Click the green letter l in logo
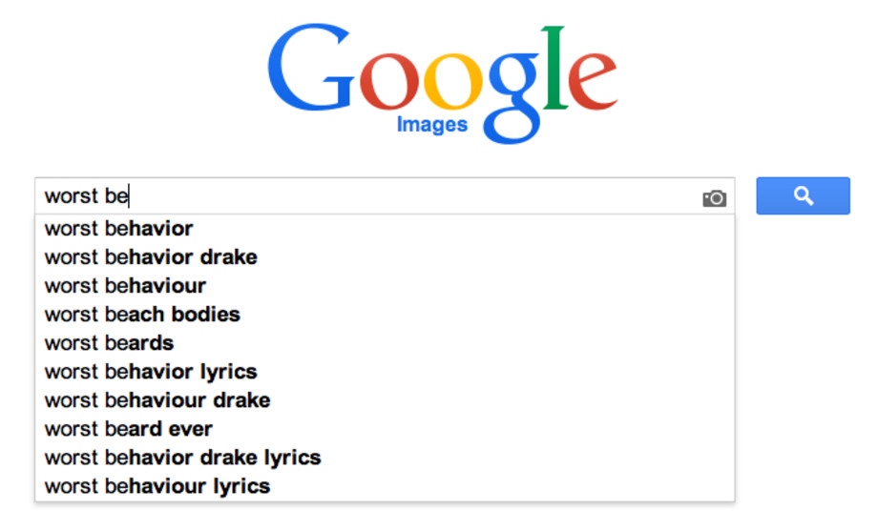Screen dimensions: 878x531 (x=554, y=67)
